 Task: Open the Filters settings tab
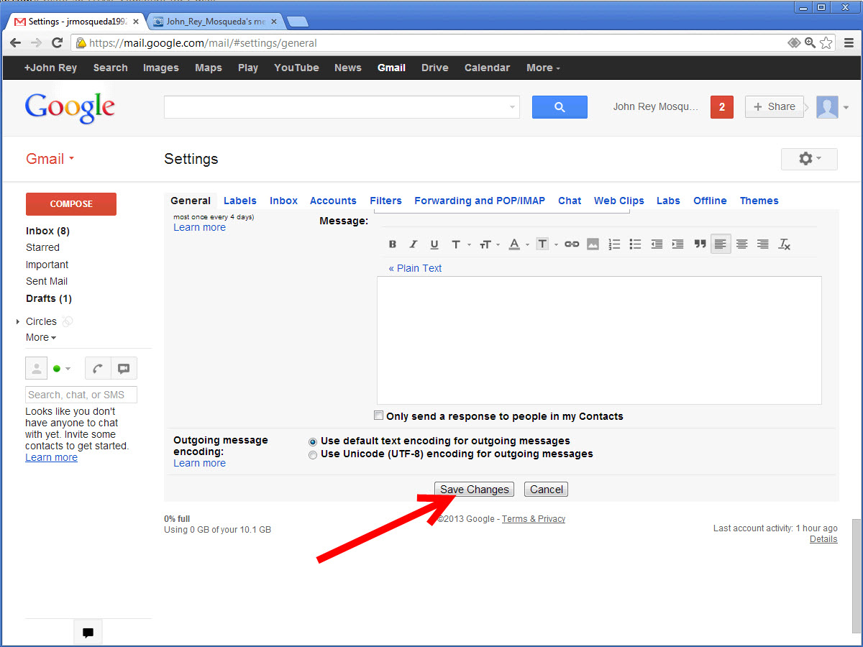click(x=385, y=201)
